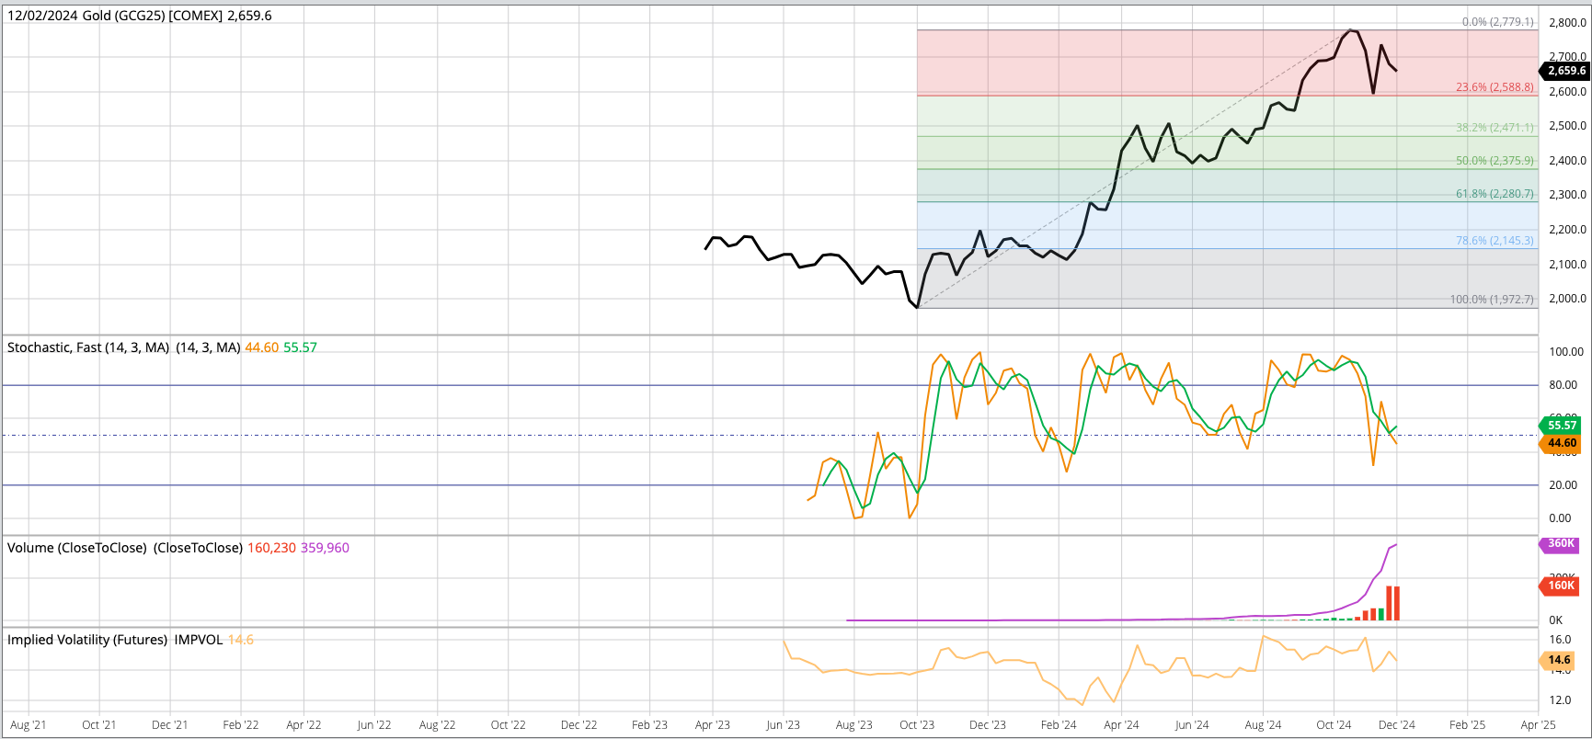
Task: Click the Volume (CloseToClose) indicator label
Action: click(x=77, y=548)
